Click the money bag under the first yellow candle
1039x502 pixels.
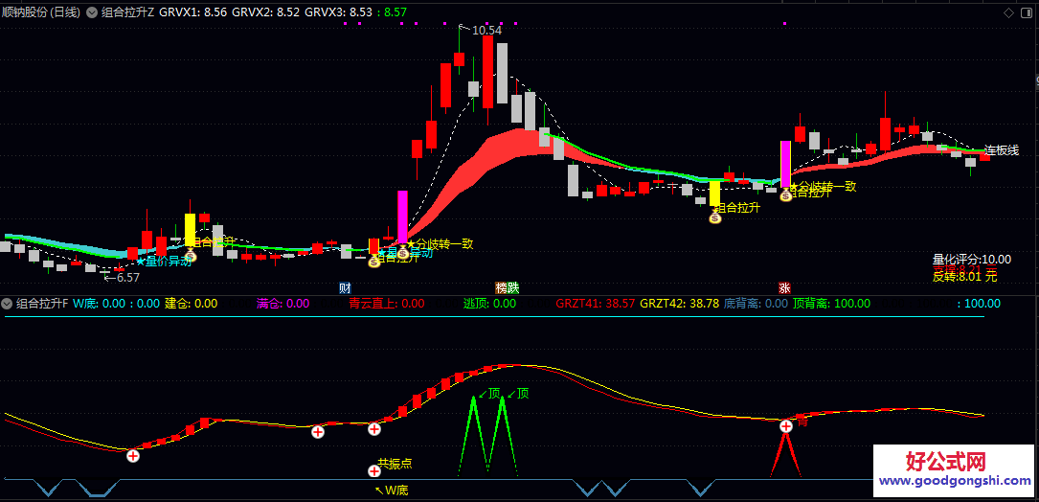pos(191,255)
